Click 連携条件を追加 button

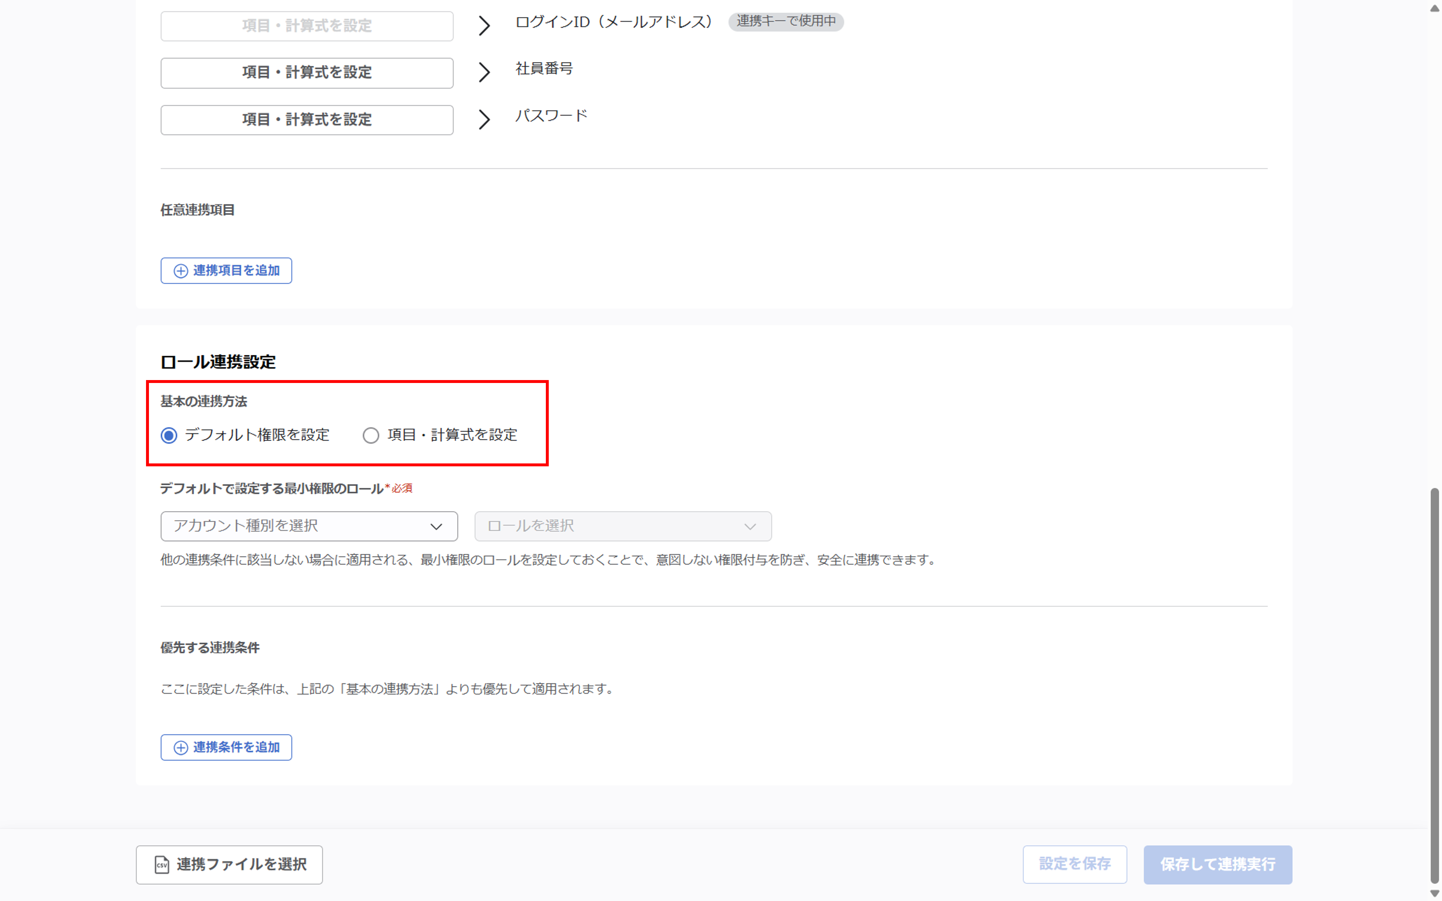click(x=226, y=747)
